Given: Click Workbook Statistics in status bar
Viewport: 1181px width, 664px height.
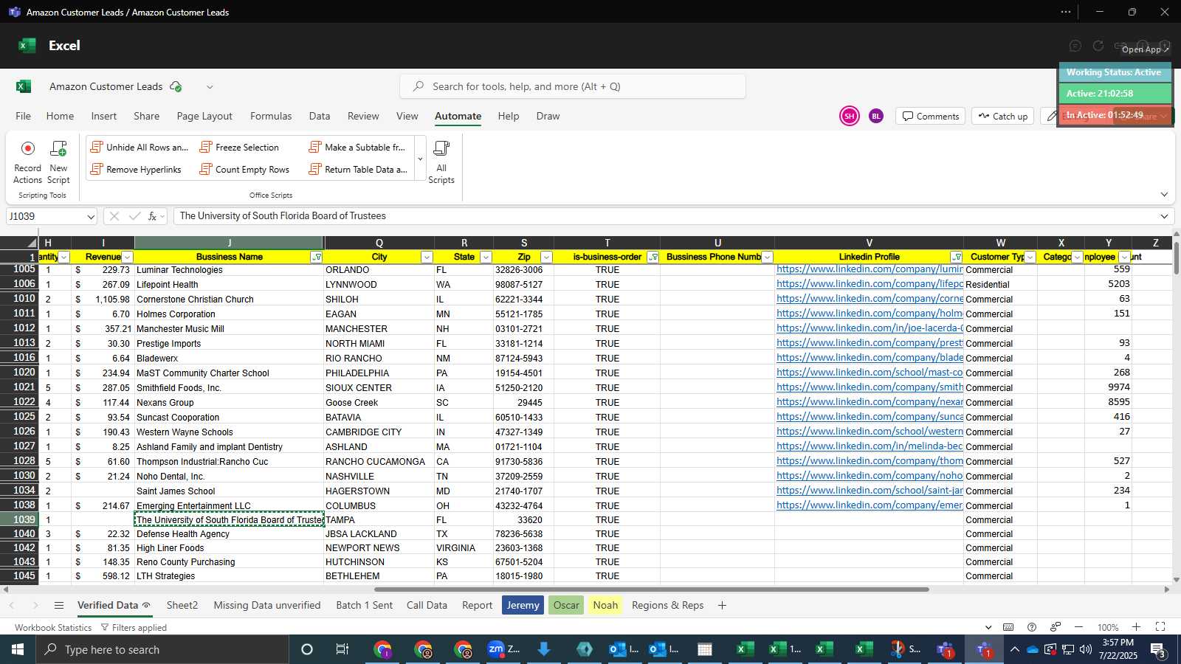Looking at the screenshot, I should tap(53, 628).
